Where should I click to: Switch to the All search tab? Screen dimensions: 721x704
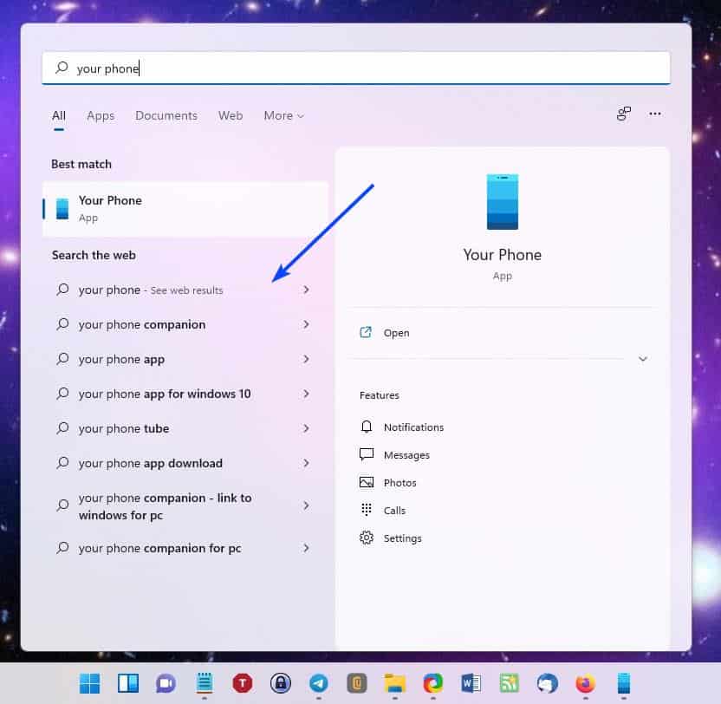click(59, 115)
